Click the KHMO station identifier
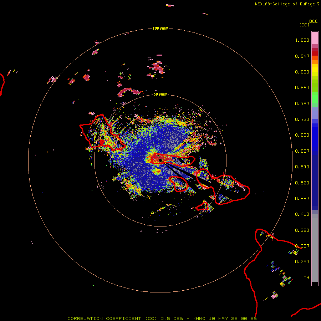Viewport: 321px width, 321px height. coord(199,319)
